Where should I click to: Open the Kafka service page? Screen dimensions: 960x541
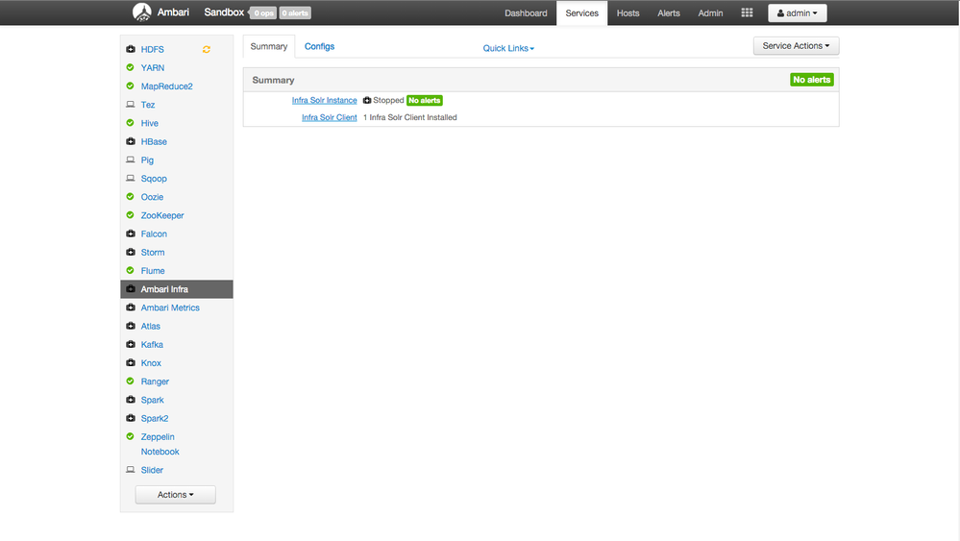pos(152,345)
